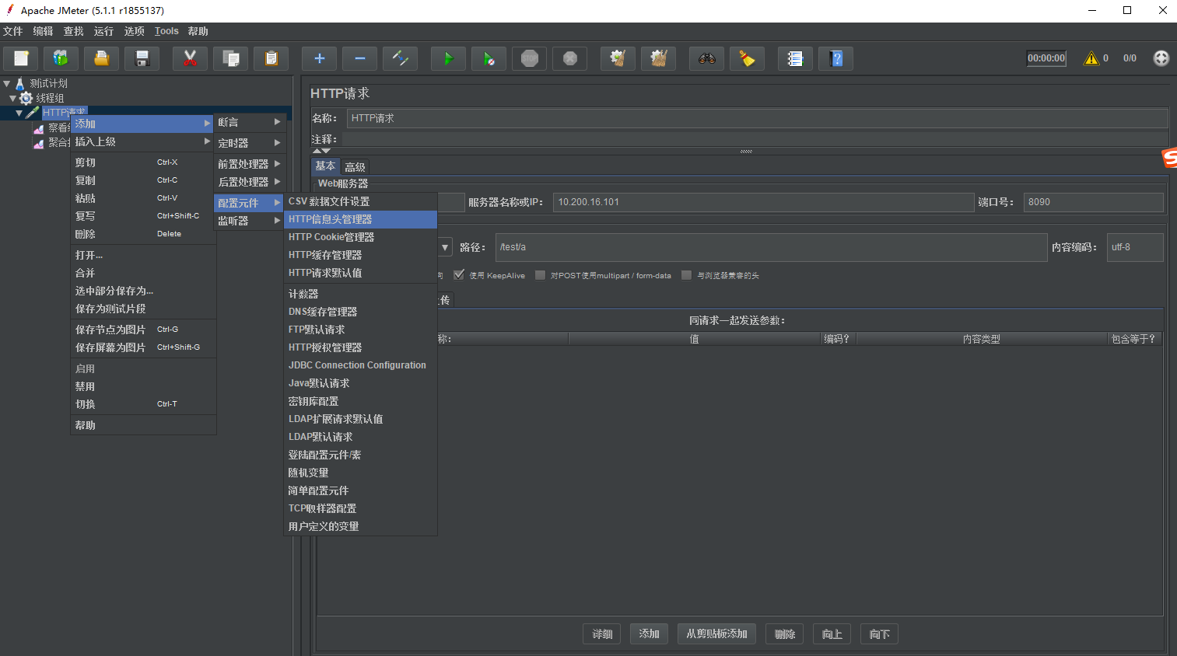Open the 文件 menu
1177x656 pixels.
click(x=13, y=31)
